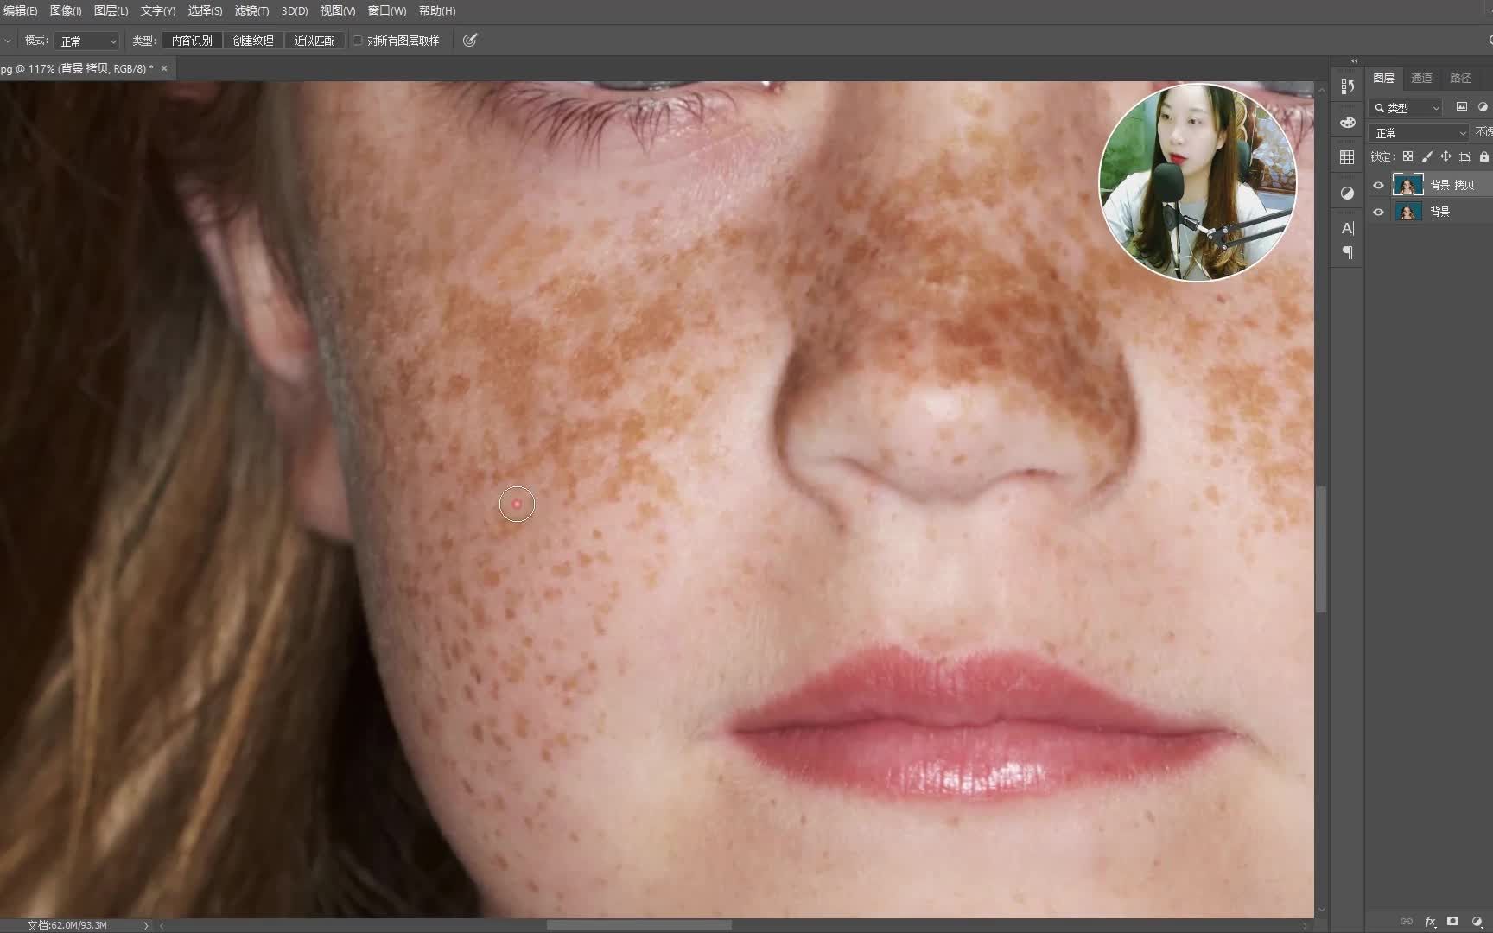Viewport: 1493px width, 933px height.
Task: Open the 3D(D) menu
Action: click(x=295, y=10)
